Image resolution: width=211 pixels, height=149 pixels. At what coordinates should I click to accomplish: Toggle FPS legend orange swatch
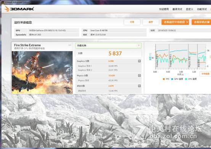(x=164, y=79)
